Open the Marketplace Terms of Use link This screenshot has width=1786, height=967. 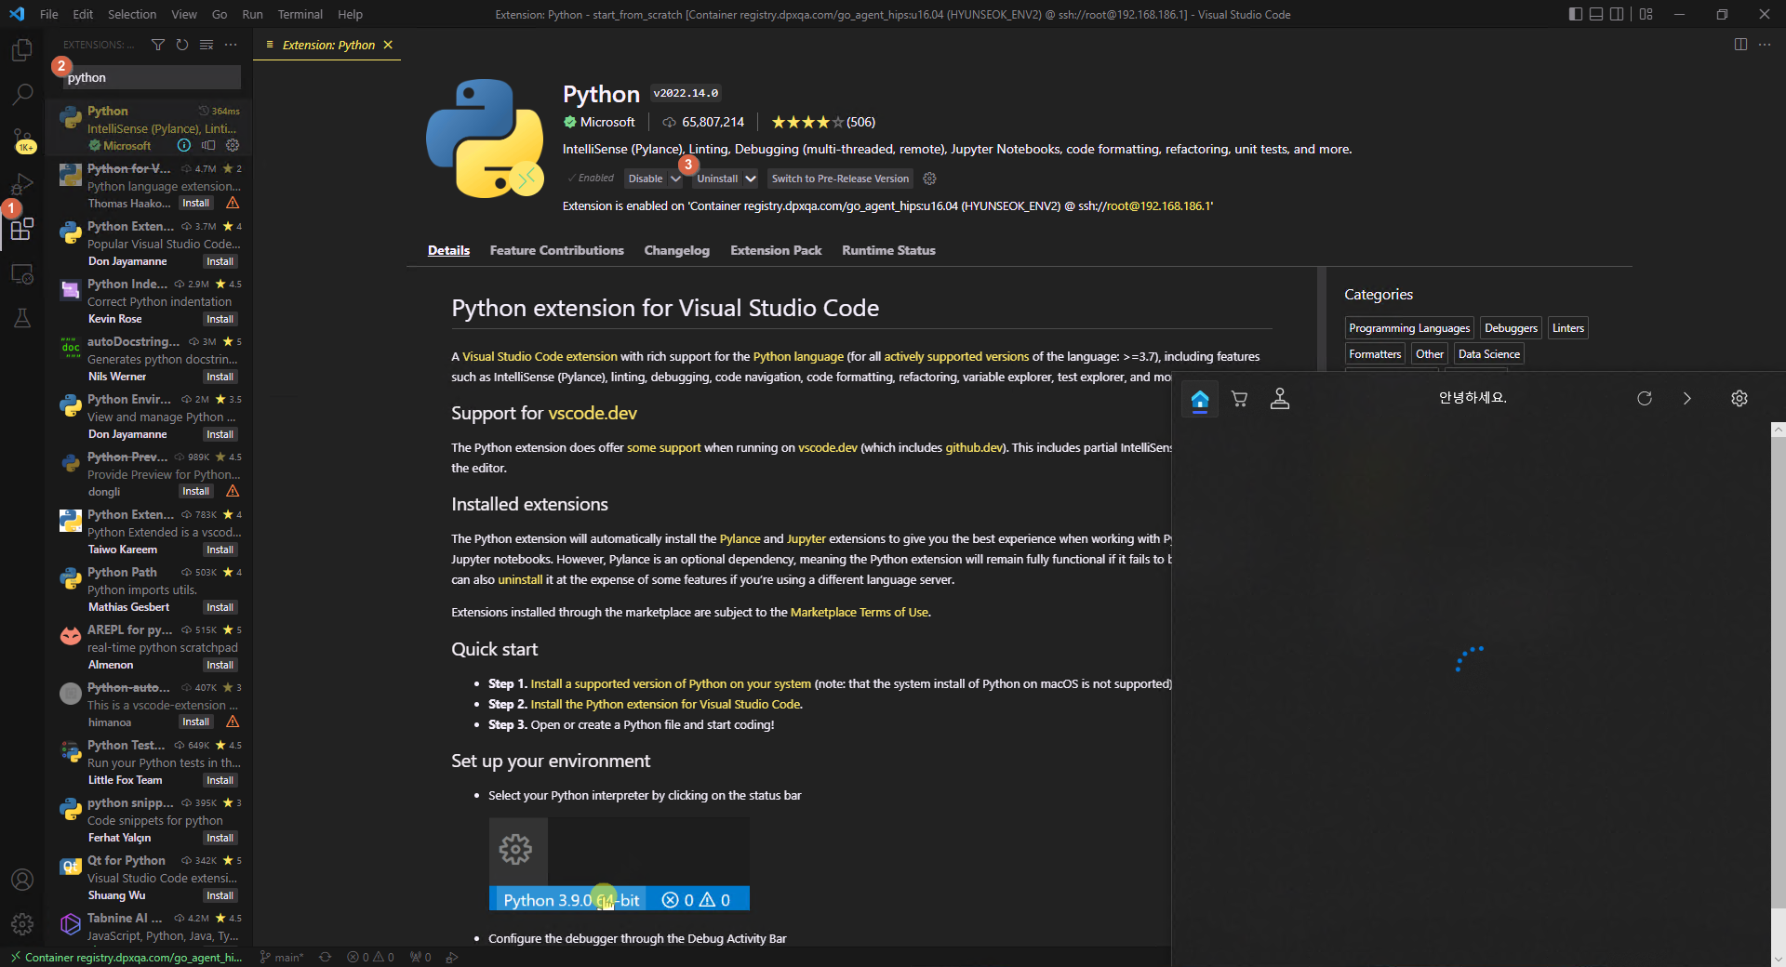860,612
